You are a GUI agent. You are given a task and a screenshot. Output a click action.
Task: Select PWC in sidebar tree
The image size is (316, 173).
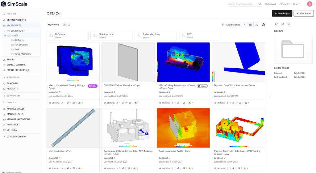(x=17, y=49)
